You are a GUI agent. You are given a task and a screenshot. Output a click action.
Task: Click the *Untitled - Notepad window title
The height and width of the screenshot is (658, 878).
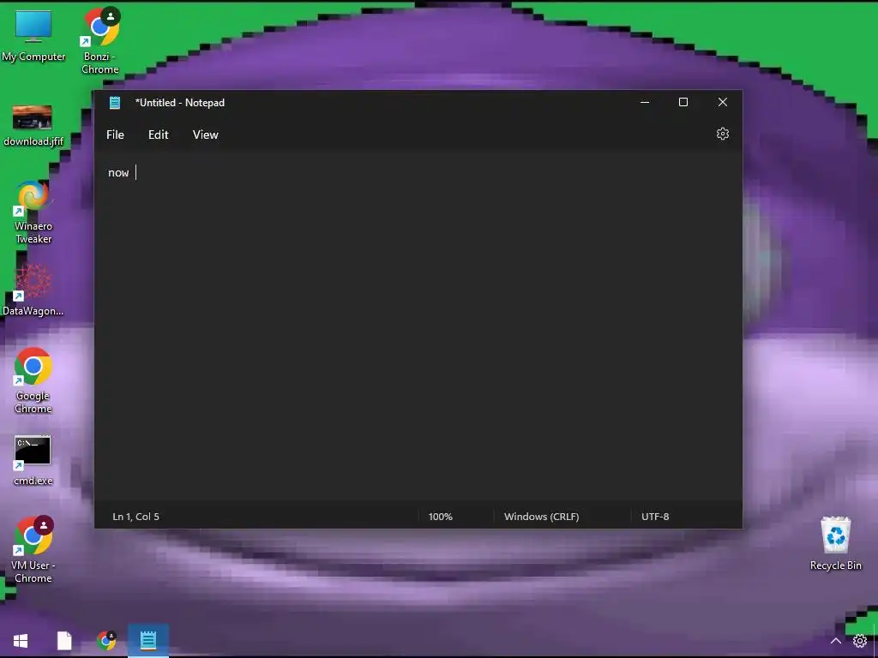pyautogui.click(x=180, y=103)
